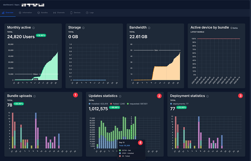This screenshot has width=251, height=161.
Task: Click the red numbered marker 1 badge
Action: [x=75, y=95]
